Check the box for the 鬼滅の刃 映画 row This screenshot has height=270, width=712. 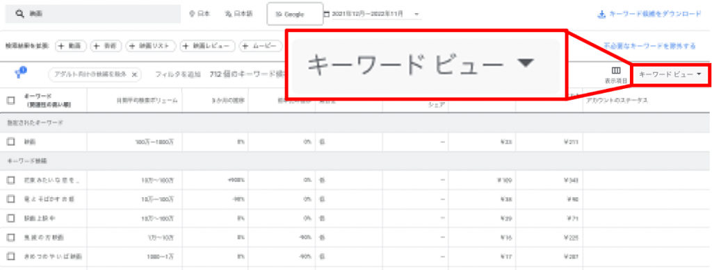coord(11,237)
